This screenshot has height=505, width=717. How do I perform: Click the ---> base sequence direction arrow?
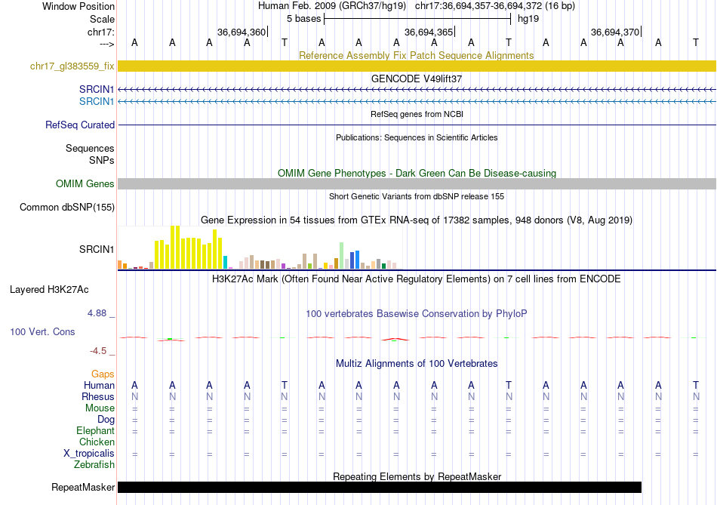(107, 44)
